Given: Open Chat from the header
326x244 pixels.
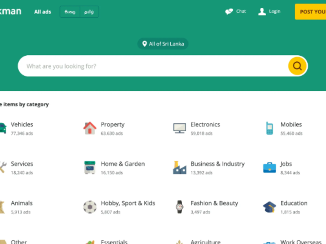Looking at the screenshot, I should (x=236, y=11).
